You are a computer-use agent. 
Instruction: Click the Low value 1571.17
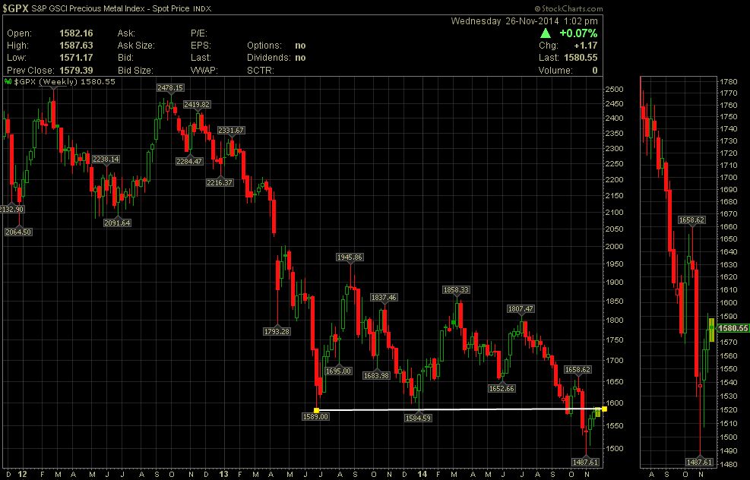coord(76,58)
